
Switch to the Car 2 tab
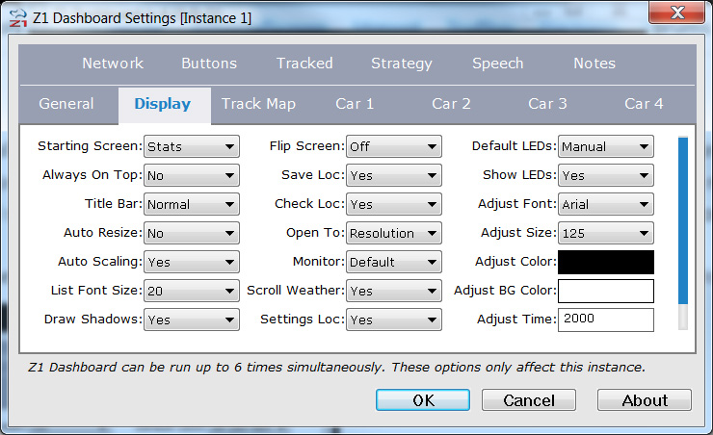[x=451, y=104]
